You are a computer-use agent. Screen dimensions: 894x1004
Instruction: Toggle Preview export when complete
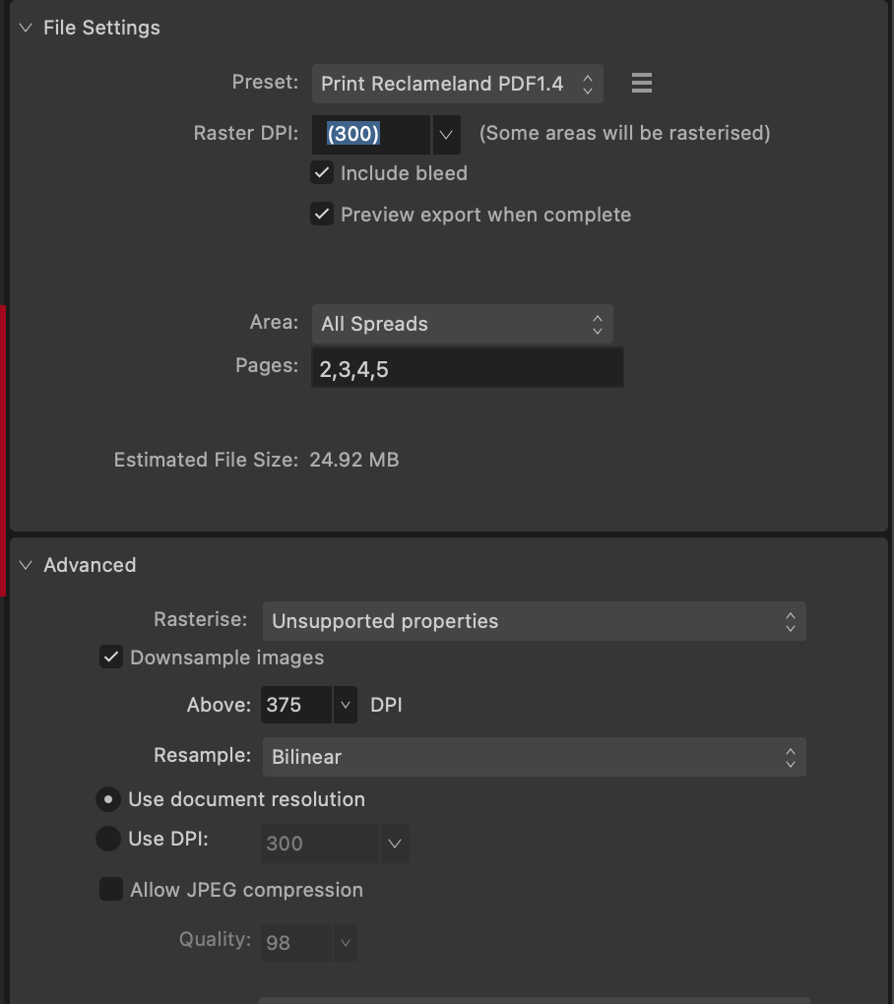pyautogui.click(x=322, y=214)
